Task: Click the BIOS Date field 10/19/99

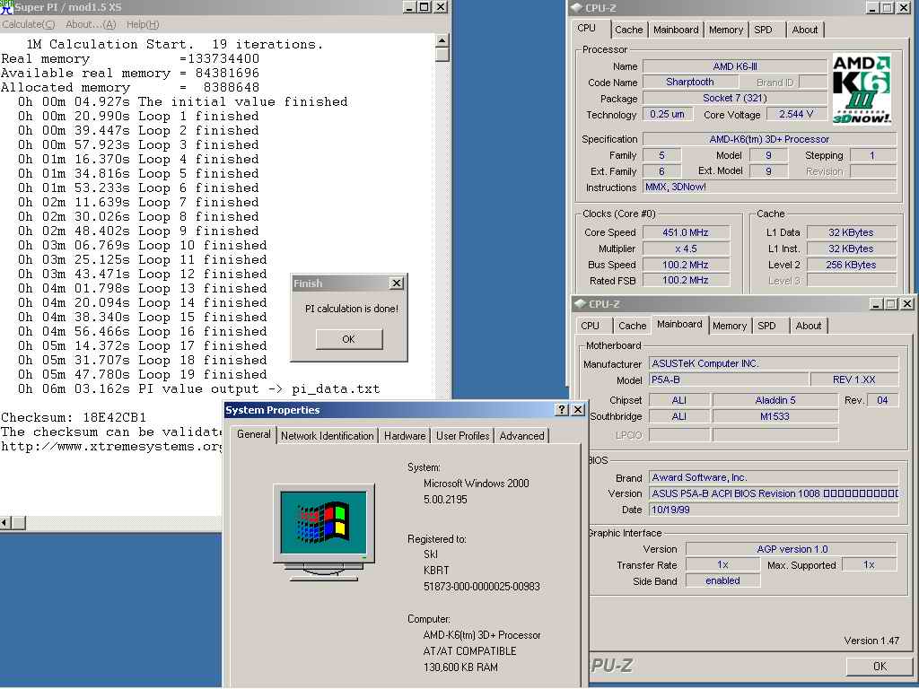Action: coord(774,510)
